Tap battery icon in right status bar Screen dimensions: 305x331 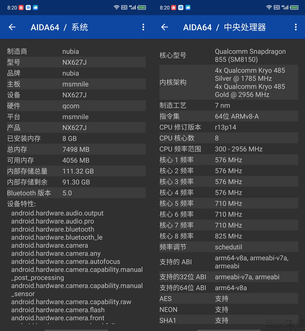pos(294,8)
